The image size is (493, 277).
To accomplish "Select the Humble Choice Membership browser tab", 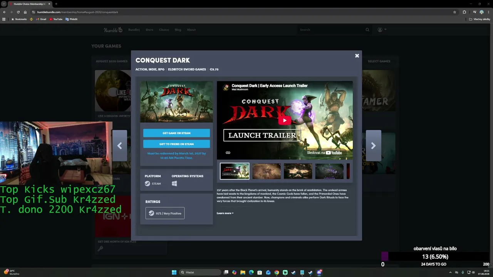I will coord(29,4).
